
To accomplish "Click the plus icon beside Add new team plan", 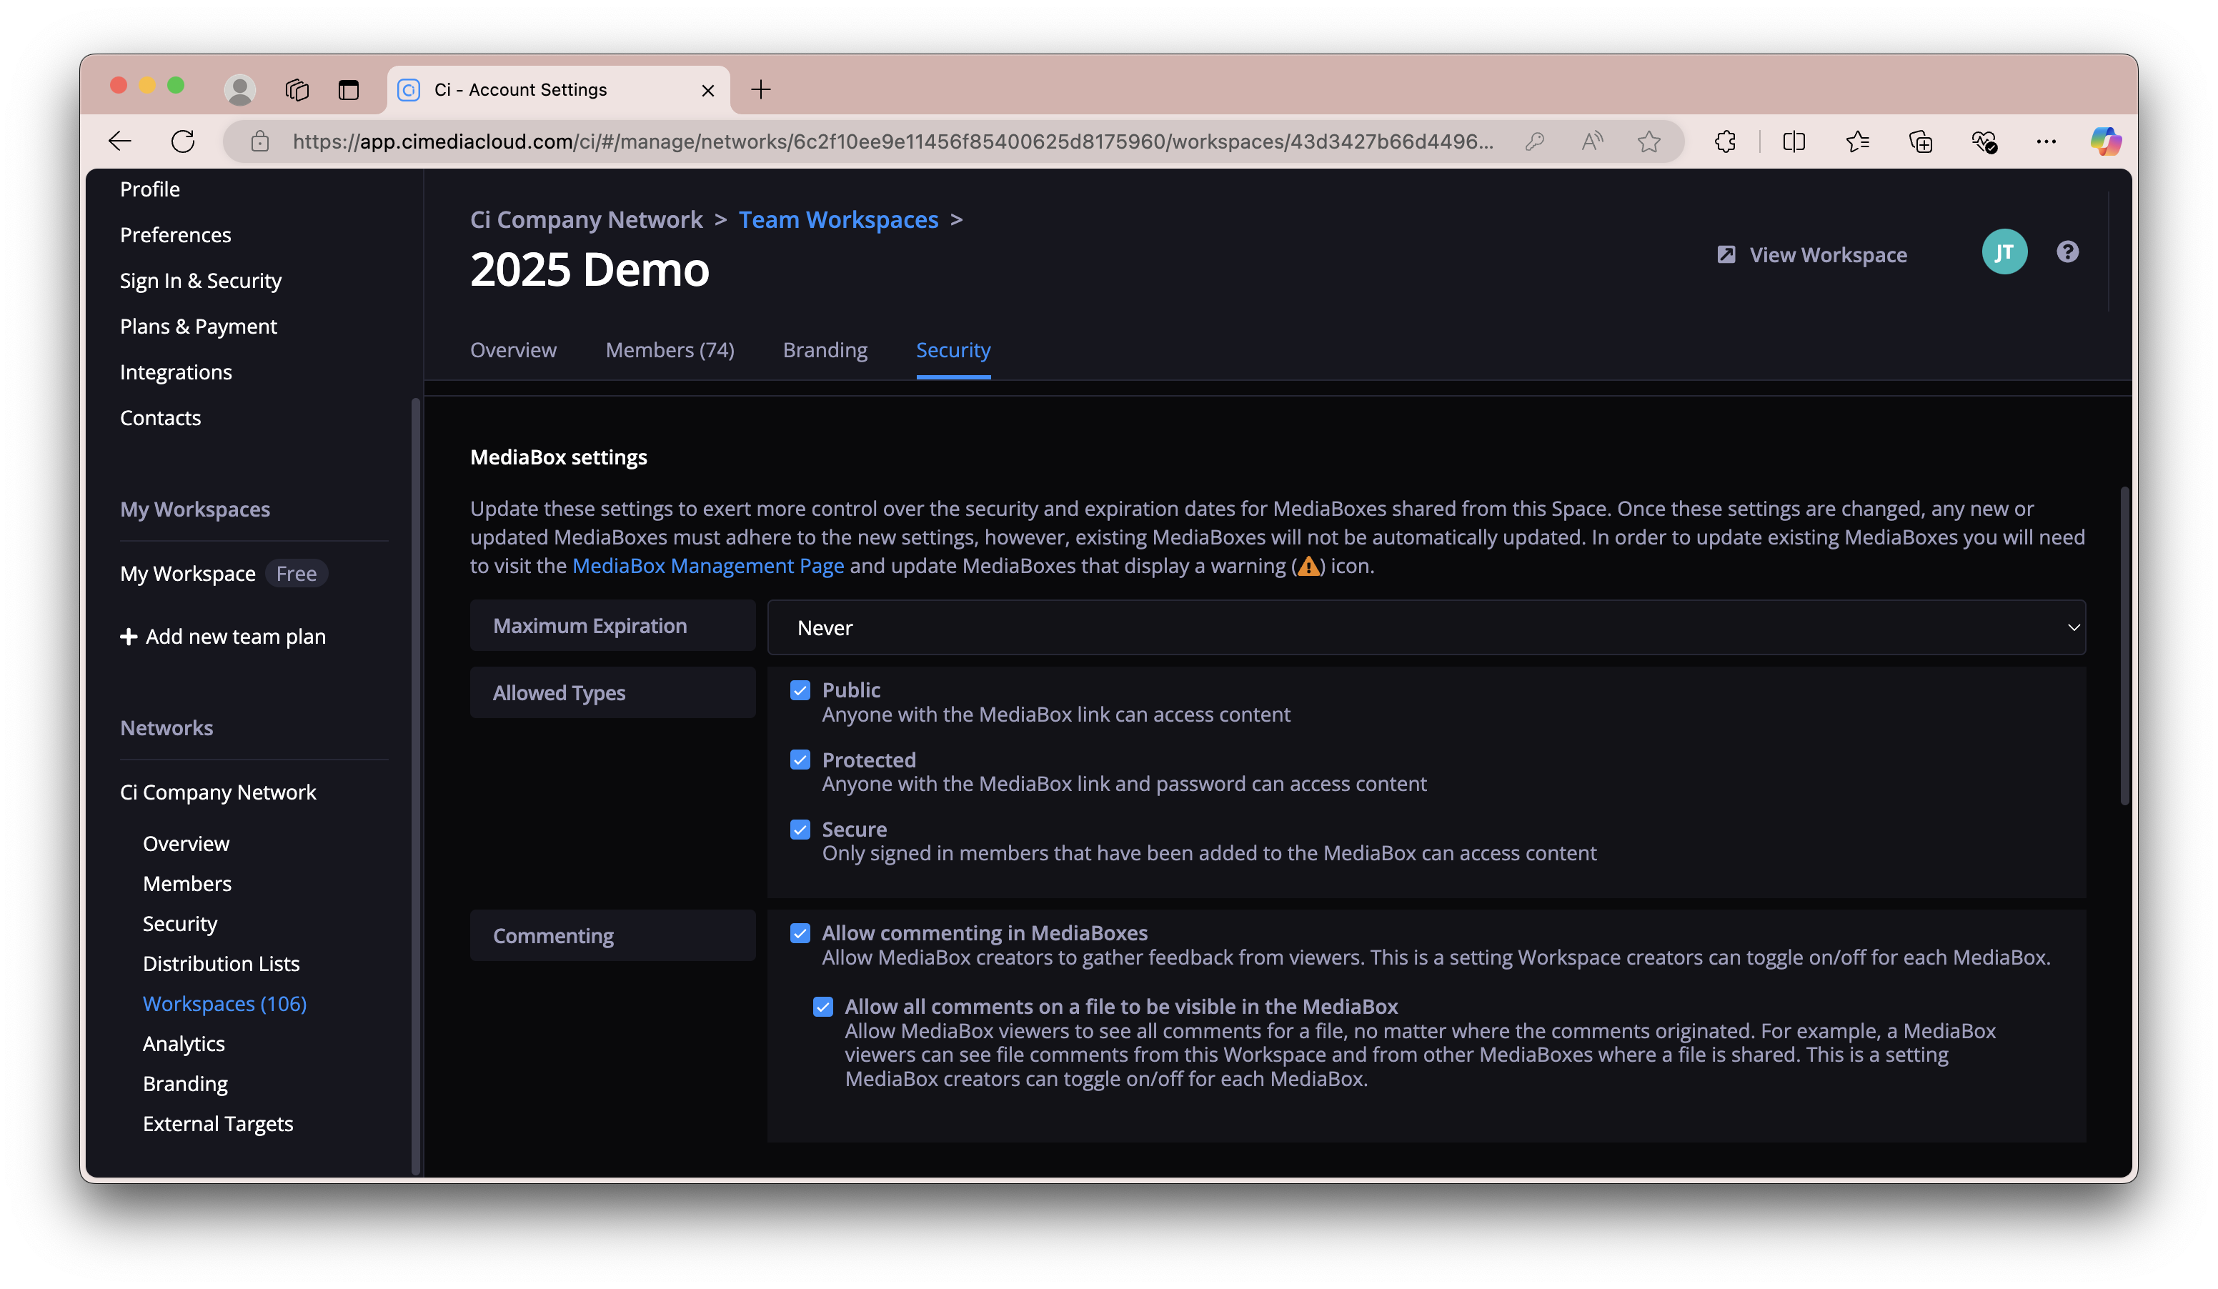I will pos(129,636).
